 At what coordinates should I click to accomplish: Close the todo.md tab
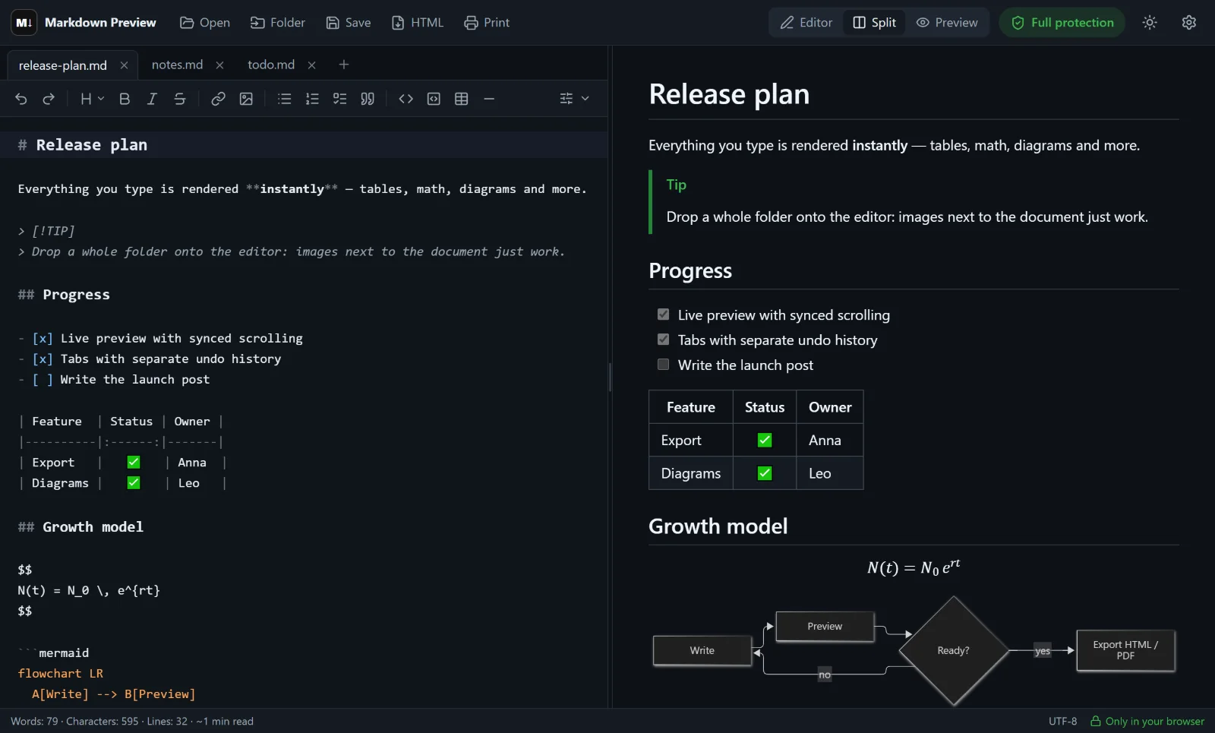(x=311, y=65)
